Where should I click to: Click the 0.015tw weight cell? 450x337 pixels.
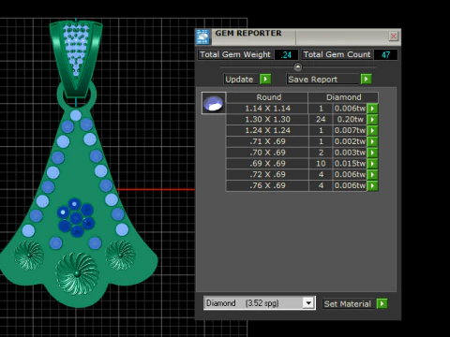(350, 164)
